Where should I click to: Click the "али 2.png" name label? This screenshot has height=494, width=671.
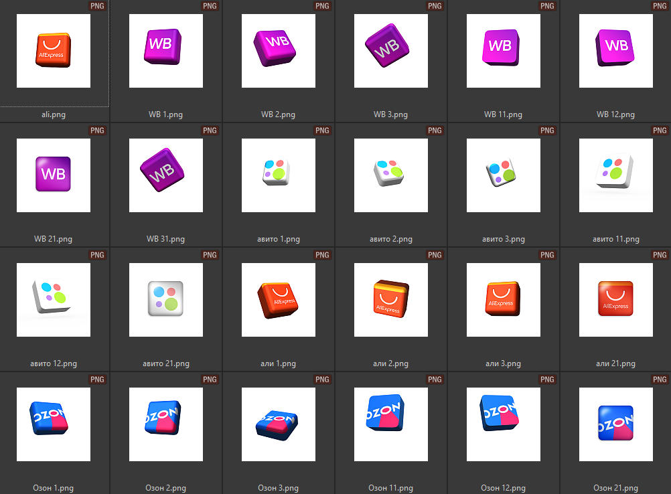coord(390,363)
